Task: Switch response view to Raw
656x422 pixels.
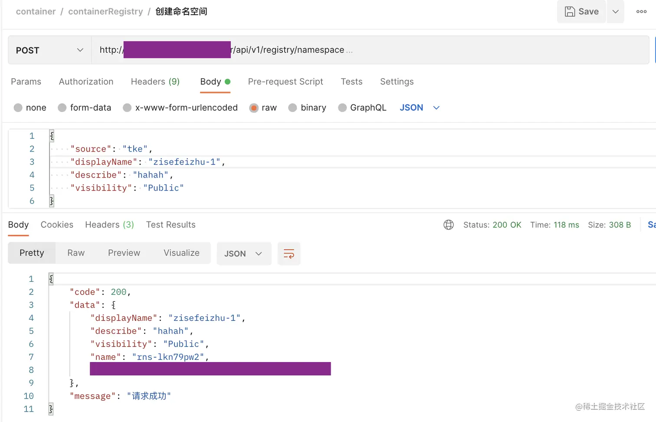Action: pyautogui.click(x=76, y=253)
